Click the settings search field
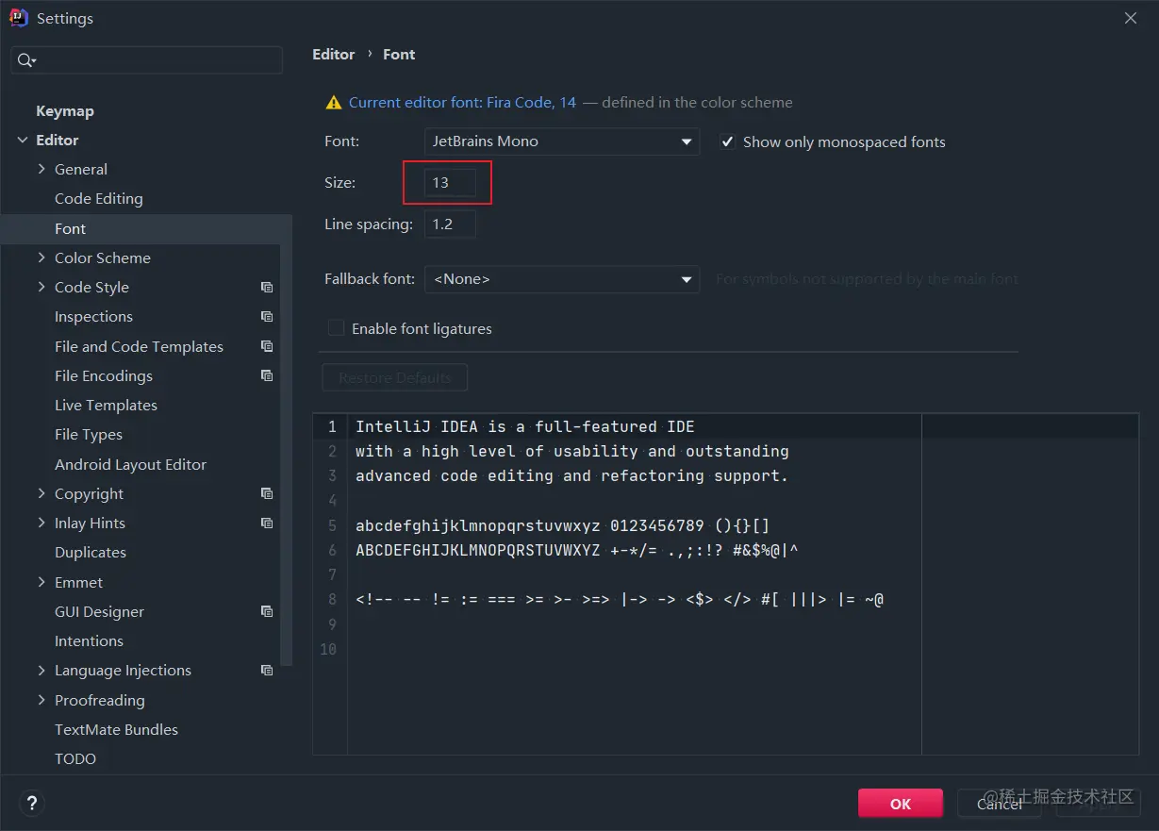The height and width of the screenshot is (831, 1159). point(147,60)
